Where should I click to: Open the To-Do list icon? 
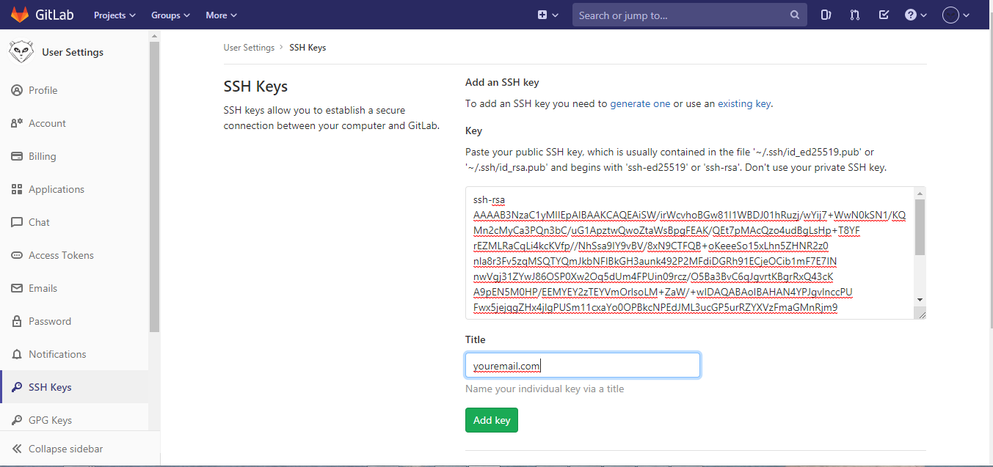pyautogui.click(x=884, y=15)
